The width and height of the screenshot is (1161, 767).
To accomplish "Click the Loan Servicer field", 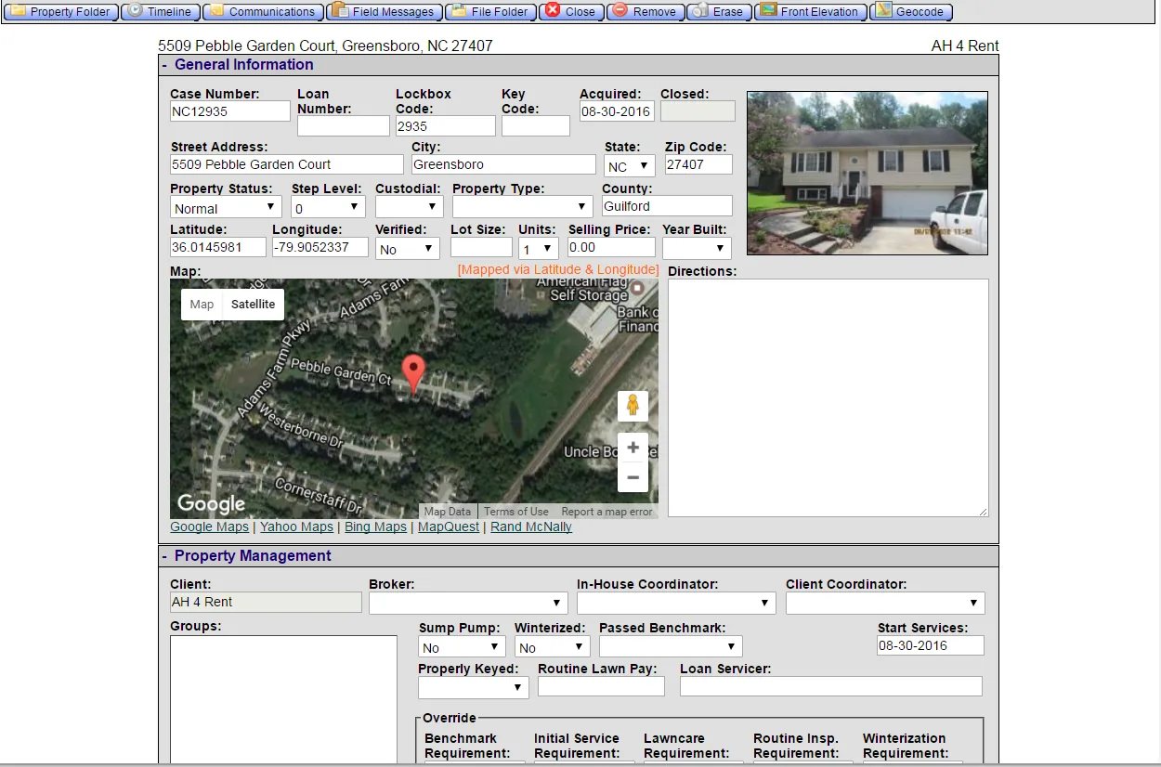I will pos(831,686).
